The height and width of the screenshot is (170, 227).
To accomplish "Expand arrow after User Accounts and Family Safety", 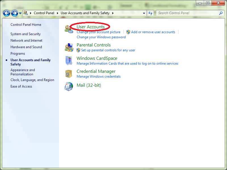I will click(113, 13).
